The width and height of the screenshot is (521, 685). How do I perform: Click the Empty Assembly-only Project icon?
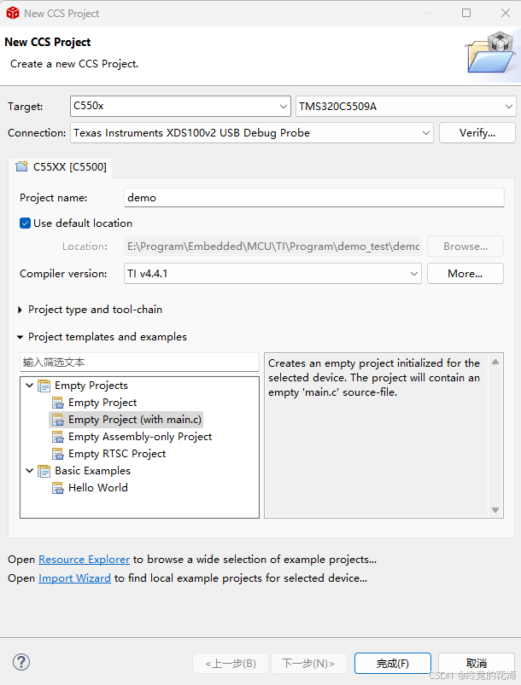(x=58, y=437)
